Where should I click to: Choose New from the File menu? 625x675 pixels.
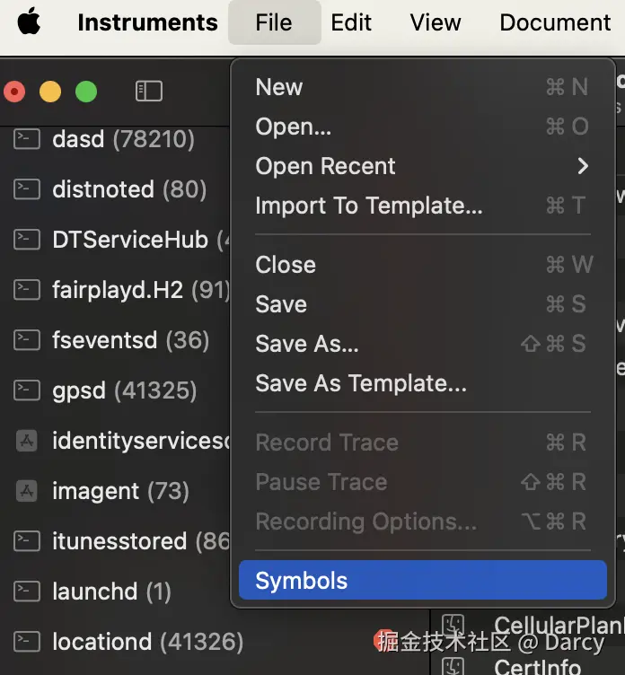279,87
